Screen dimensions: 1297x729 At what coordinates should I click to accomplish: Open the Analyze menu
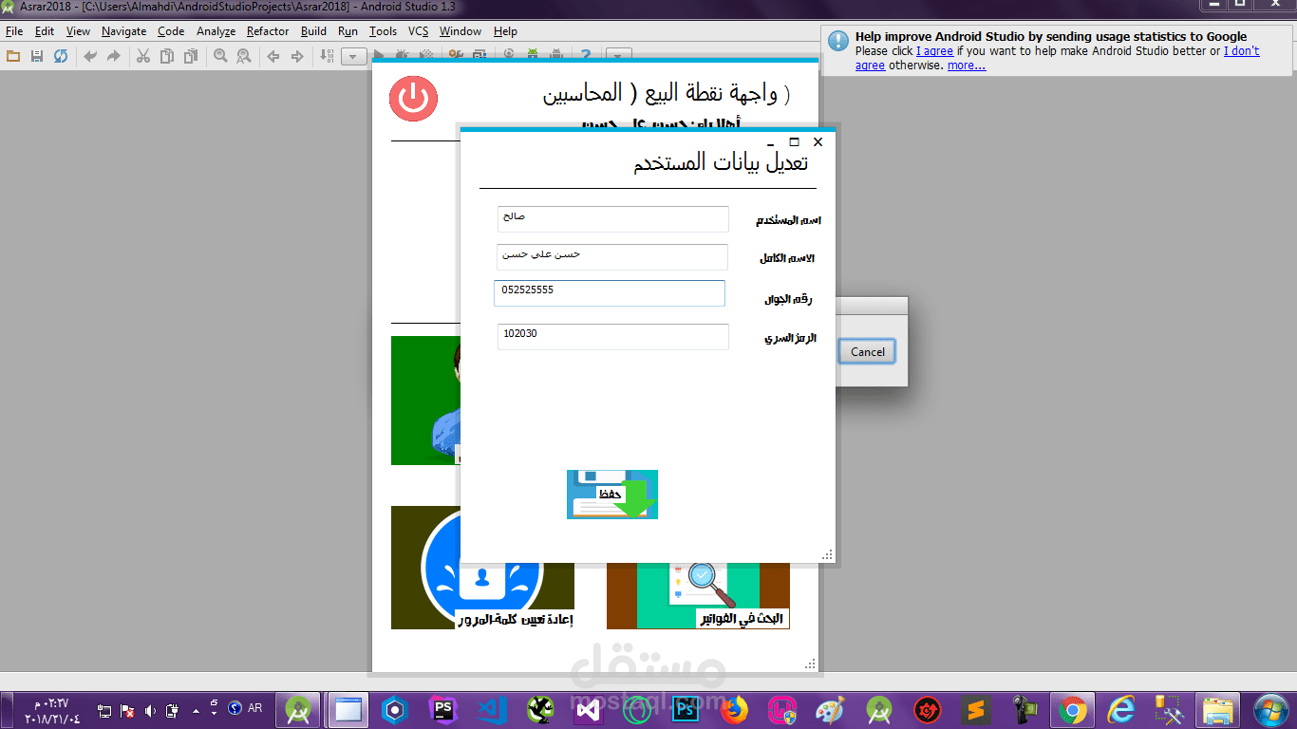[x=216, y=31]
